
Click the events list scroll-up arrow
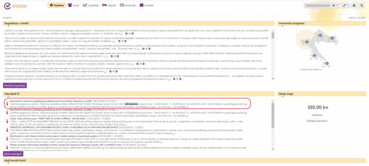click(x=273, y=30)
